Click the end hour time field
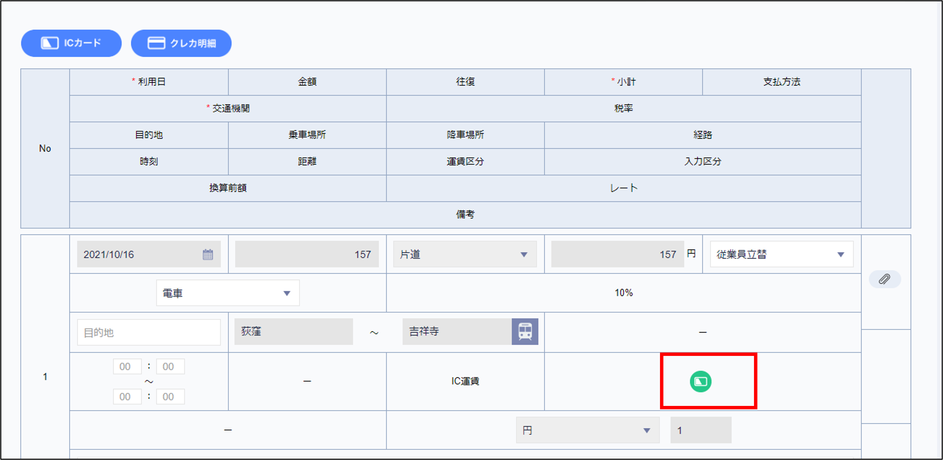The height and width of the screenshot is (460, 943). [127, 397]
